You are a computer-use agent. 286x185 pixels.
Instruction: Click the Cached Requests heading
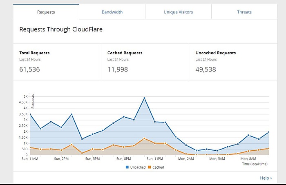click(x=125, y=53)
